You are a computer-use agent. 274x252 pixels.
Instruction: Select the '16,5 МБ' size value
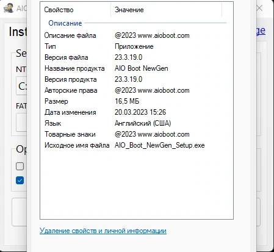pyautogui.click(x=127, y=101)
